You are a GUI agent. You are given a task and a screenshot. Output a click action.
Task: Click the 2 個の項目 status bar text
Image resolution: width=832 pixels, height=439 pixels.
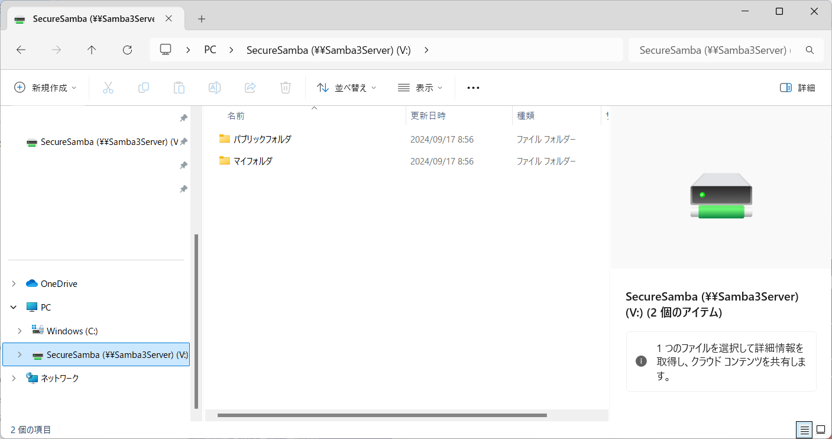pos(31,430)
